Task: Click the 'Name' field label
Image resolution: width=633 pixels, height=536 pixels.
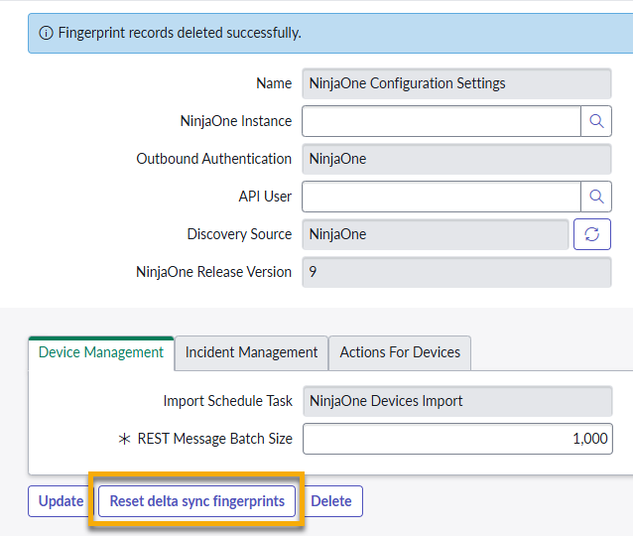Action: pos(274,83)
